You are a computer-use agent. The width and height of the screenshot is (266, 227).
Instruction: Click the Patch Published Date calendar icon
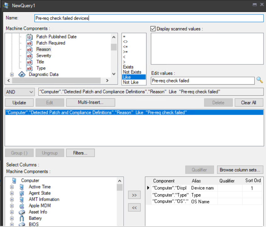29,37
